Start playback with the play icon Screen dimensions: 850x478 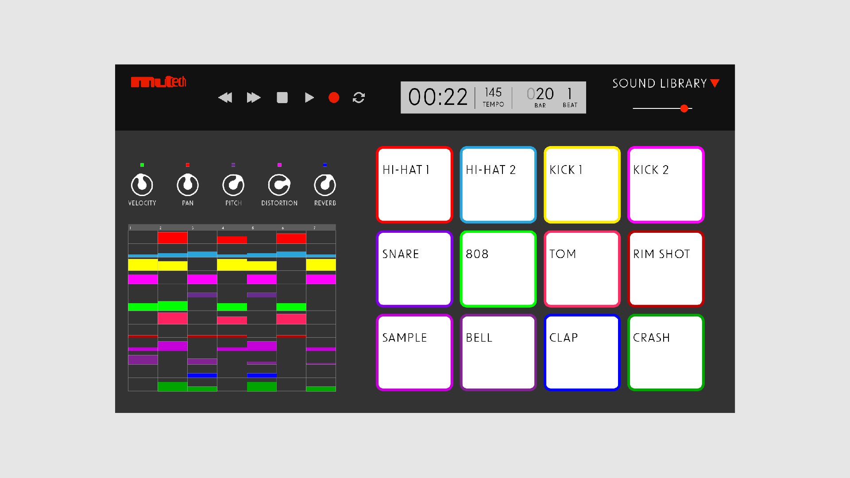[309, 97]
